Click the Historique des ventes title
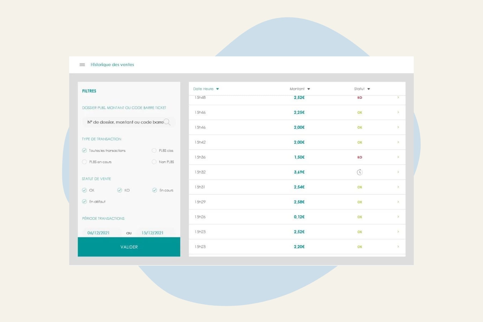The image size is (483, 322). pos(112,65)
